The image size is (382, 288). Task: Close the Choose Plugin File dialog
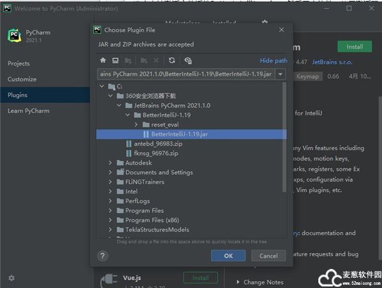tap(281, 30)
